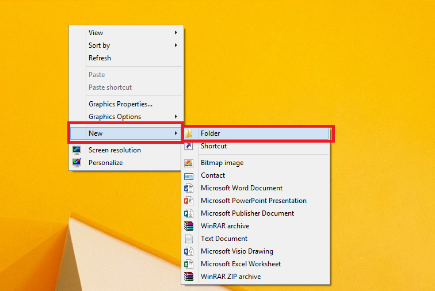Click the Visio Drawing icon

[189, 251]
